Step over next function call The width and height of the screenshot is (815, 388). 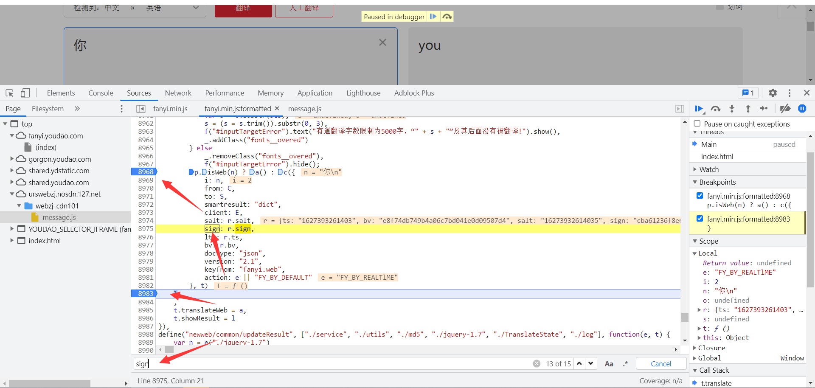(716, 109)
